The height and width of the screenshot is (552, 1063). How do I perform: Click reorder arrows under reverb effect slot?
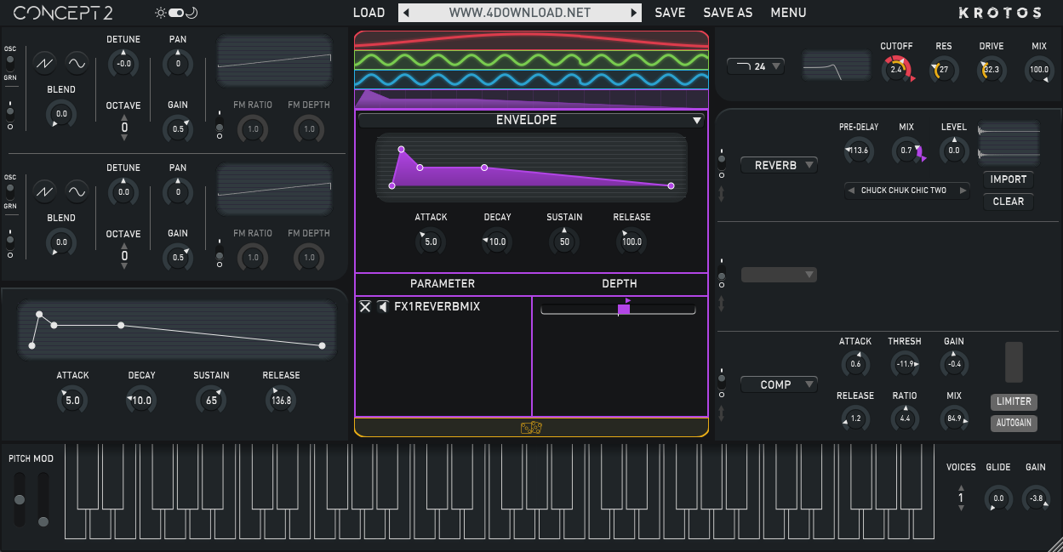723,195
